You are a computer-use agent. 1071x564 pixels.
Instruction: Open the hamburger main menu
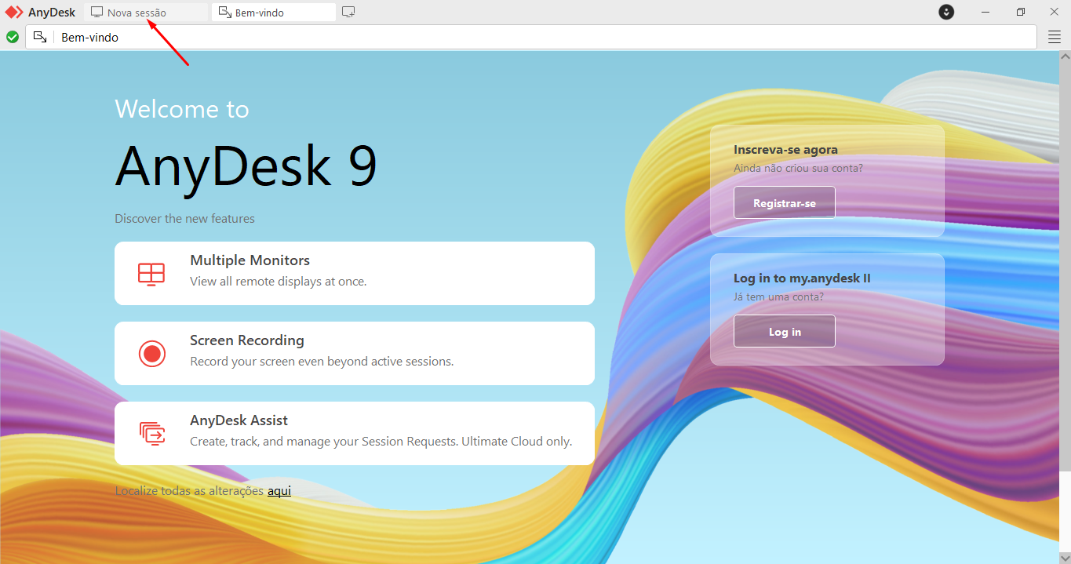(x=1055, y=37)
